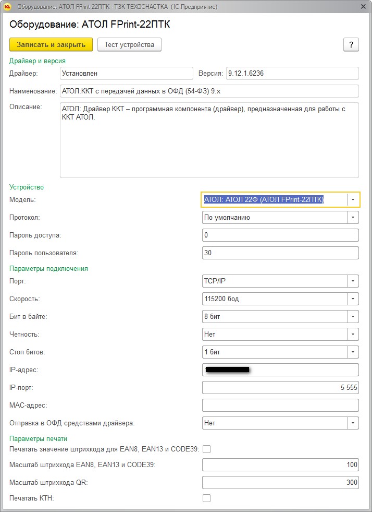Click the 1C application icon in title bar
Image resolution: width=372 pixels, height=512 pixels.
(x=7, y=7)
